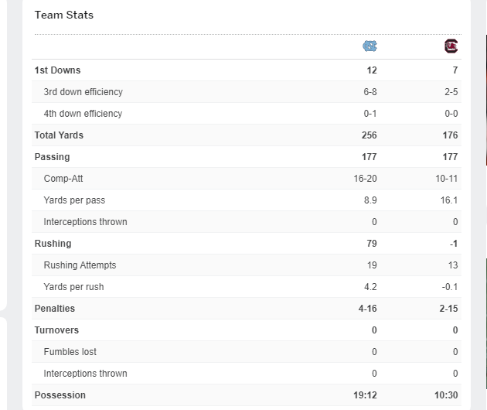This screenshot has width=487, height=410.
Task: Click the Team Stats heading
Action: 64,15
